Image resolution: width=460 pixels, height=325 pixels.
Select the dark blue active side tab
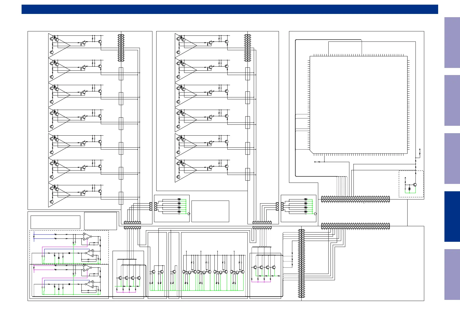452,216
